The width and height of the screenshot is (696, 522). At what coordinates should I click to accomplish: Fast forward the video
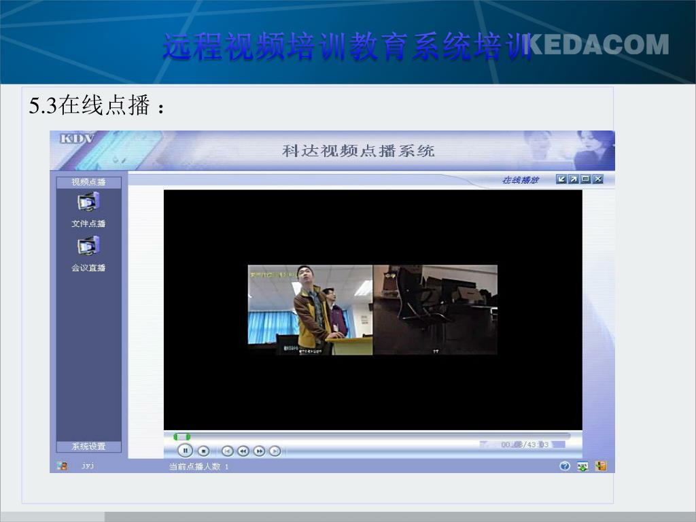click(x=259, y=451)
